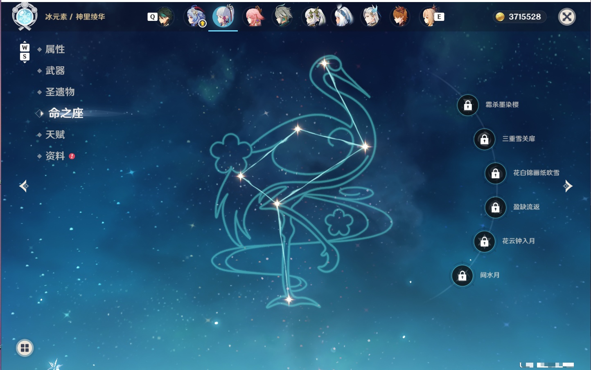Select the pink-haired character portrait

(x=253, y=17)
